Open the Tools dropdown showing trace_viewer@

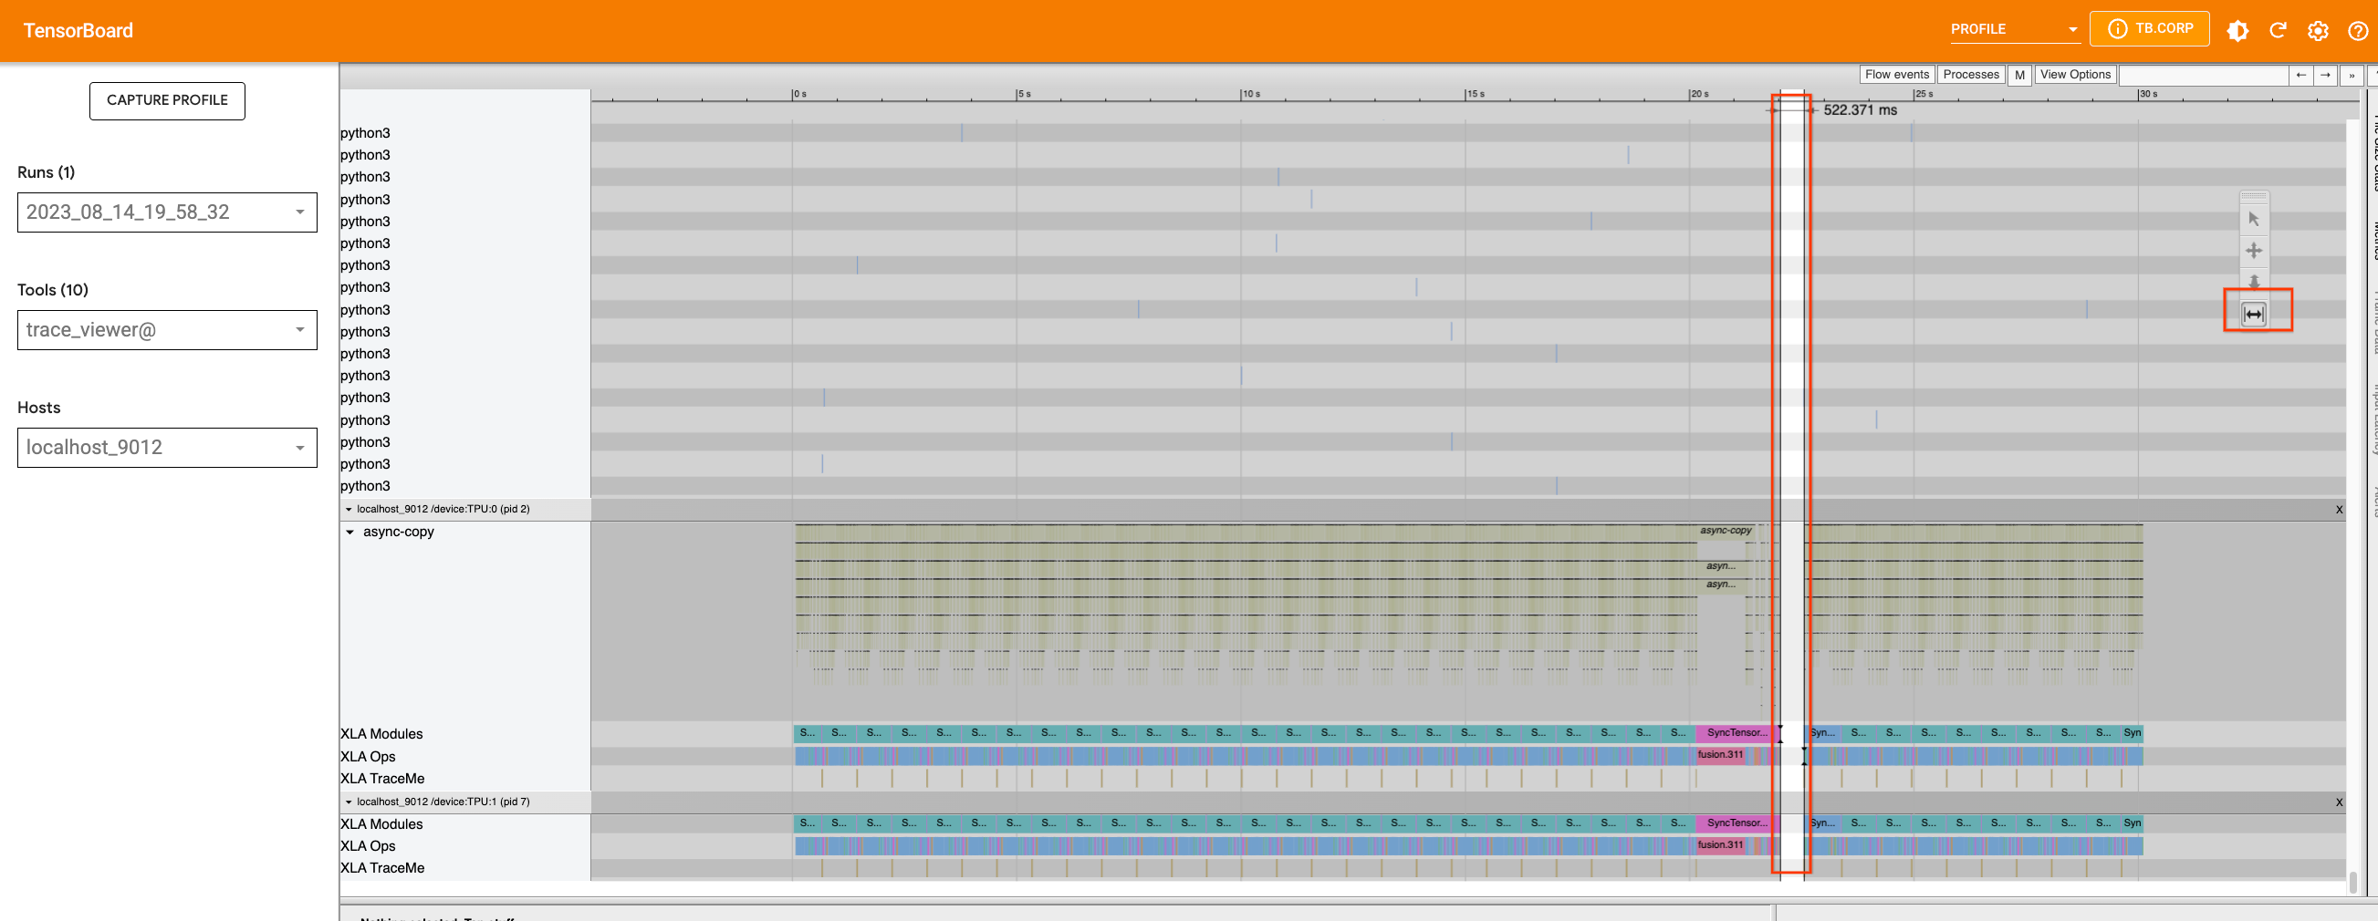(x=167, y=329)
